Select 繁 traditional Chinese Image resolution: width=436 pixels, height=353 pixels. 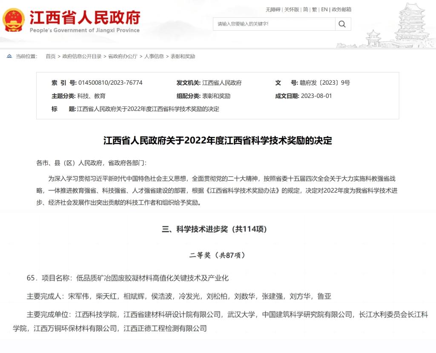click(315, 9)
